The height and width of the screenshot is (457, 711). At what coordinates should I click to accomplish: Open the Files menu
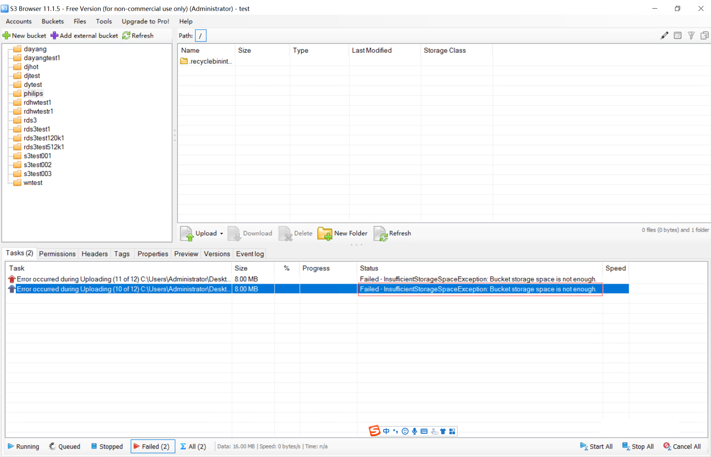point(80,21)
